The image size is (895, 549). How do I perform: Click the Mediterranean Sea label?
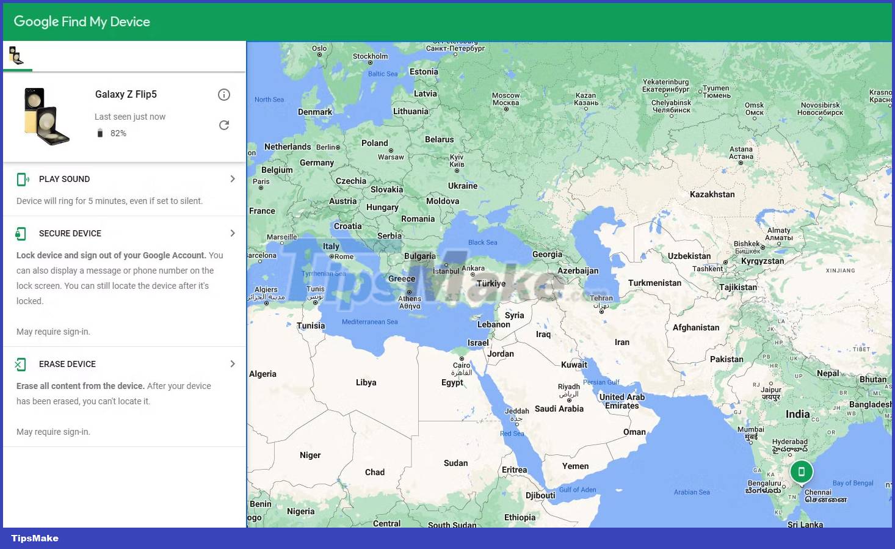(x=370, y=322)
